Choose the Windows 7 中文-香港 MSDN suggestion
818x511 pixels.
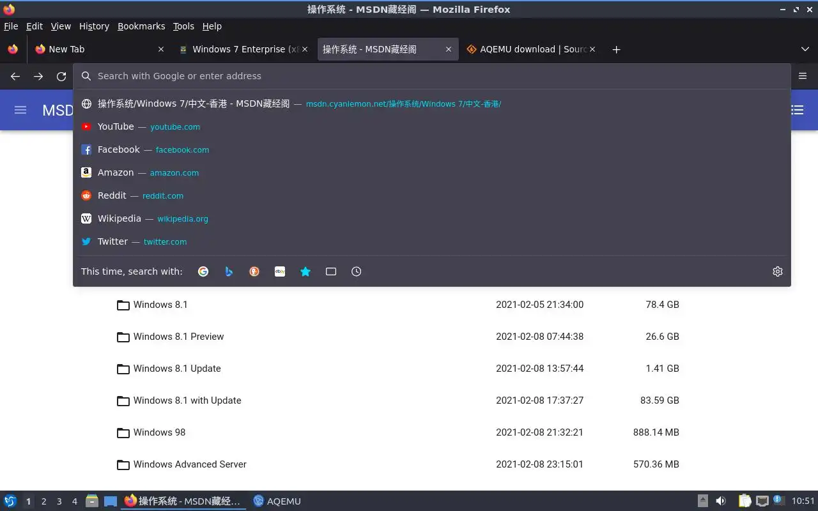point(432,103)
